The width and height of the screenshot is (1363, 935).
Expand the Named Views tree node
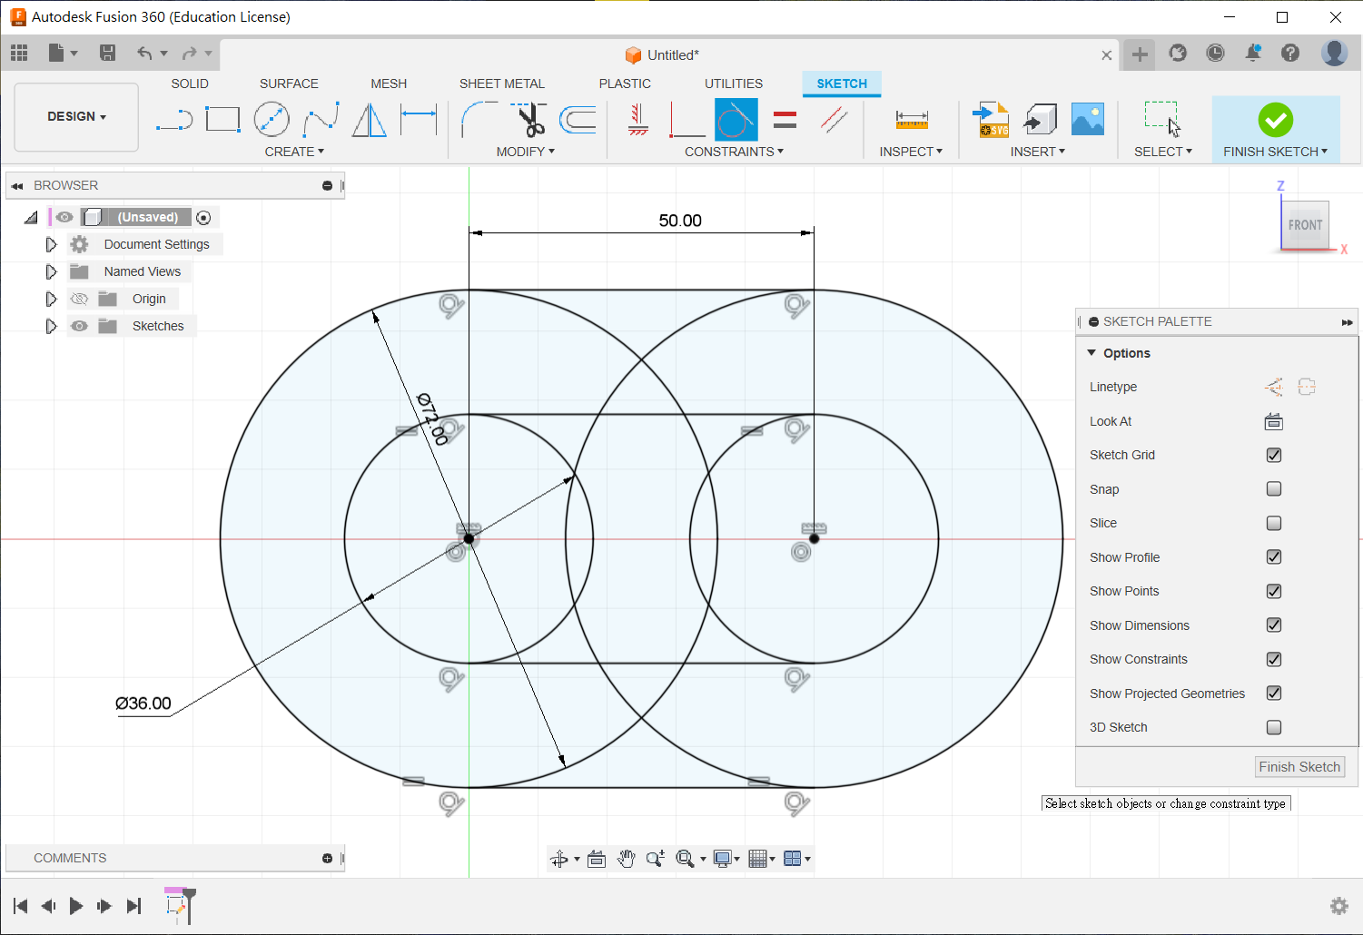51,271
